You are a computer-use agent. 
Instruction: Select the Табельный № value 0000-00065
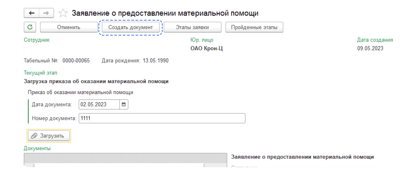76,61
